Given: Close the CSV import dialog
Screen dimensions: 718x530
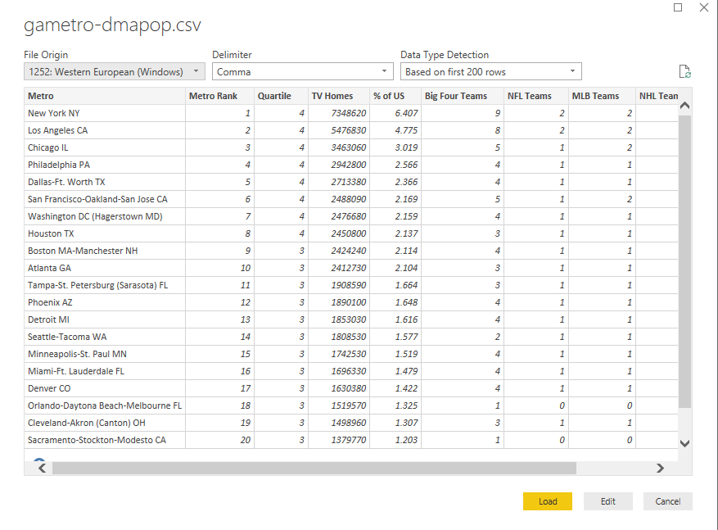Looking at the screenshot, I should [703, 7].
